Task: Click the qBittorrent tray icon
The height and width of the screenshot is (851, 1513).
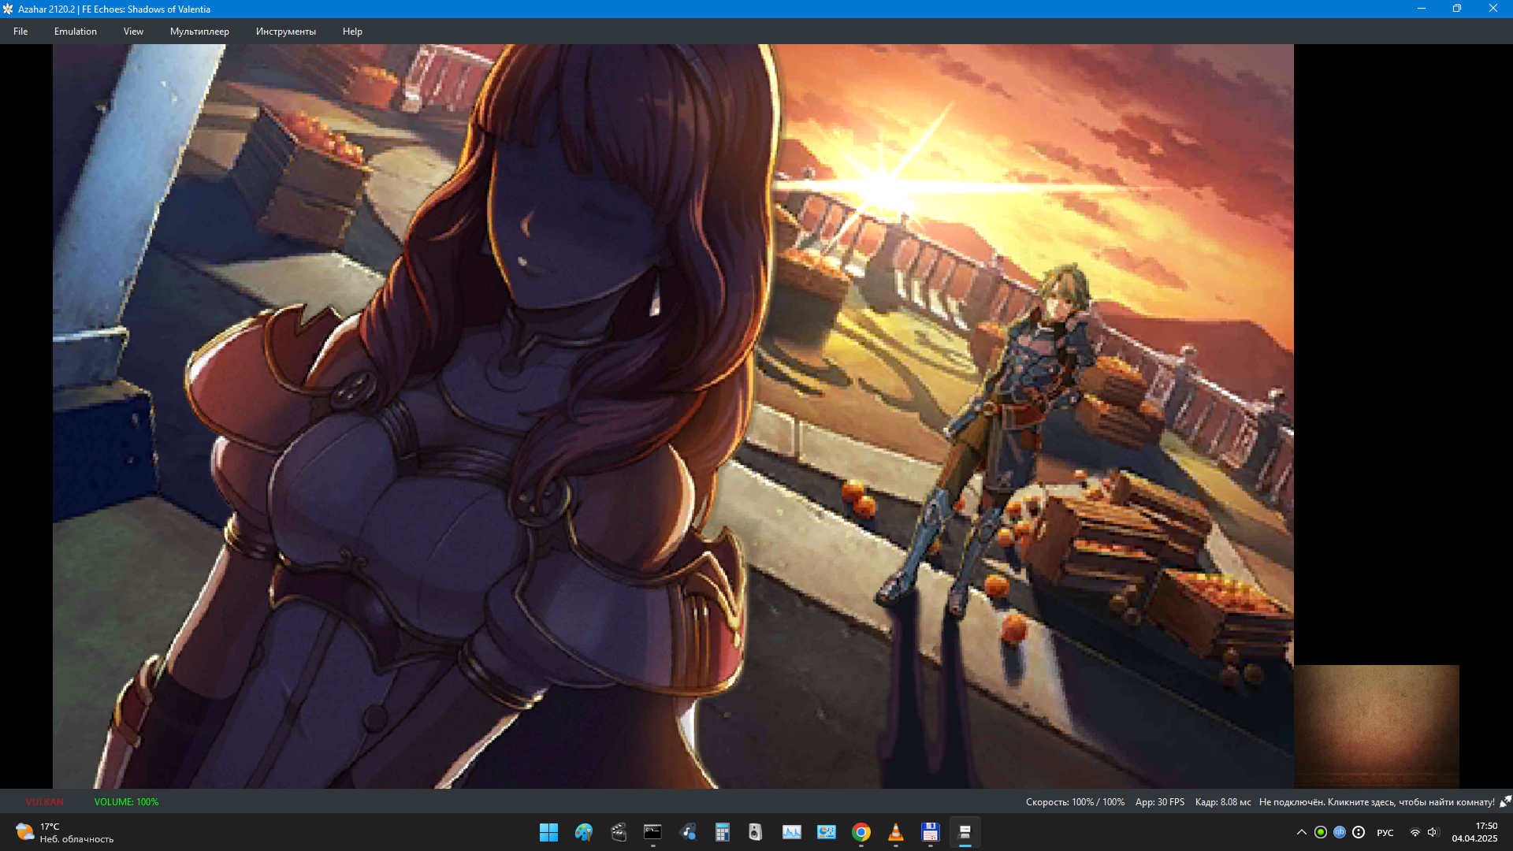Action: pos(1340,832)
